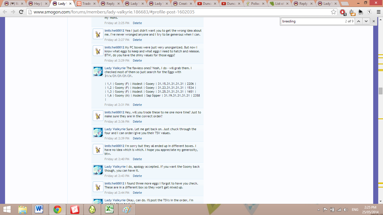
Task: Open lmitchell0012 username on 'Hey, will you trade' post
Action: [114, 112]
